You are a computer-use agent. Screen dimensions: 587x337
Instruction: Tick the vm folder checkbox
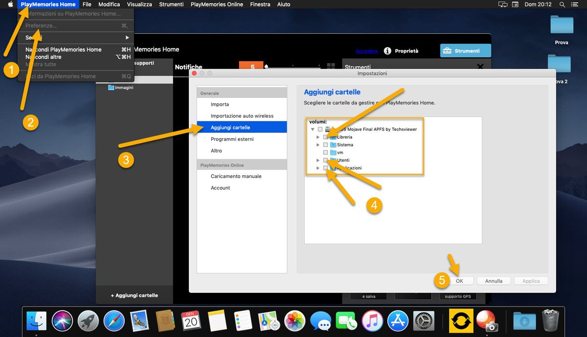[326, 153]
